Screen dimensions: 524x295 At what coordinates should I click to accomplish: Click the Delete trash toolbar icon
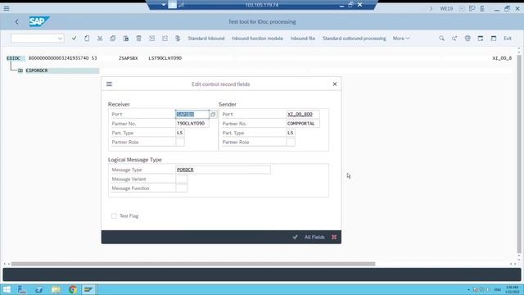[138, 39]
